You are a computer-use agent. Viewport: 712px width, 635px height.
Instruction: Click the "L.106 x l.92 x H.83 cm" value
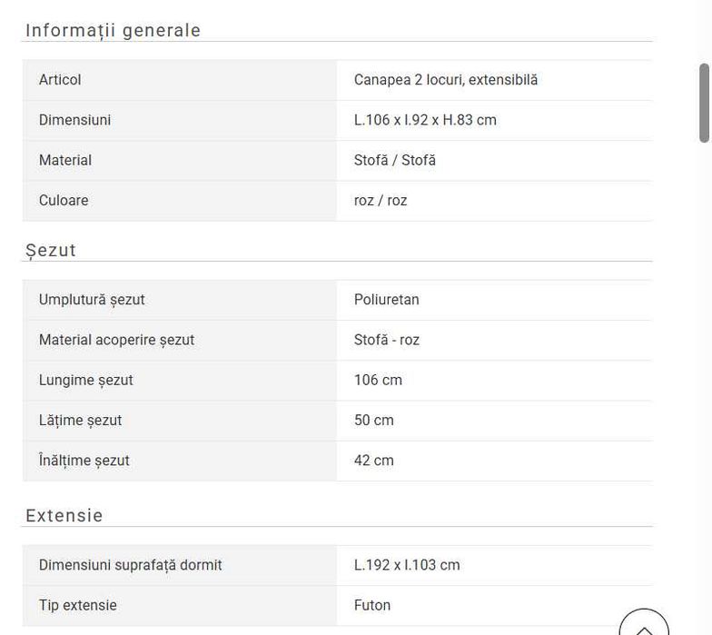pos(425,120)
